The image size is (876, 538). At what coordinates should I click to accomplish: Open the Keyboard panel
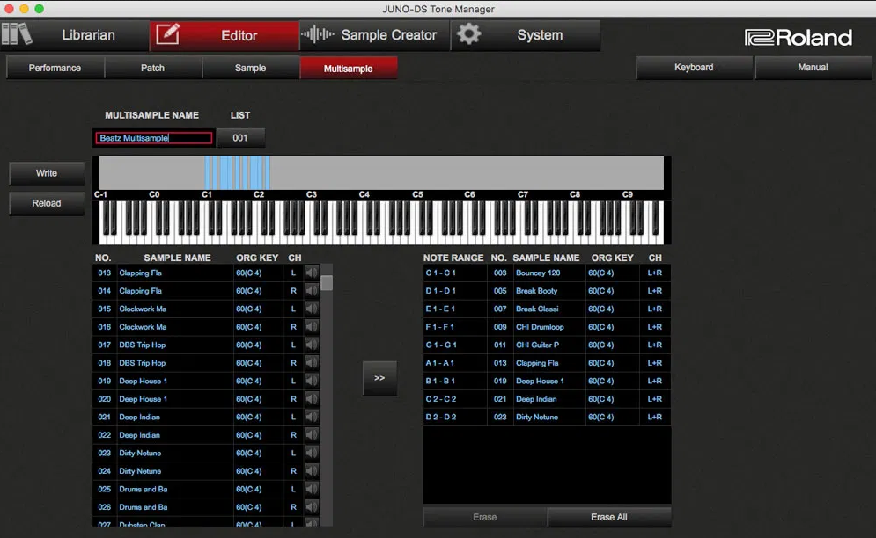[694, 68]
